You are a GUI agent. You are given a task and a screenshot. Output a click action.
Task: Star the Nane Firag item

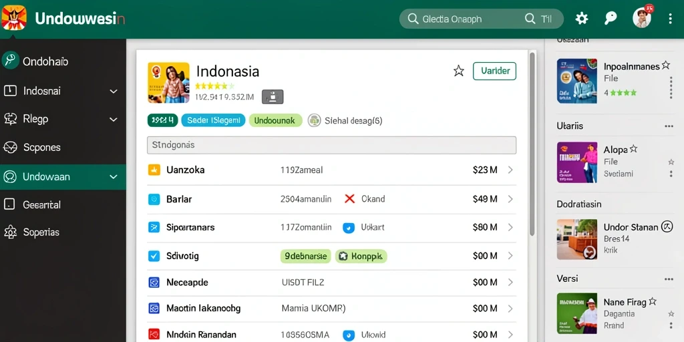(x=653, y=301)
